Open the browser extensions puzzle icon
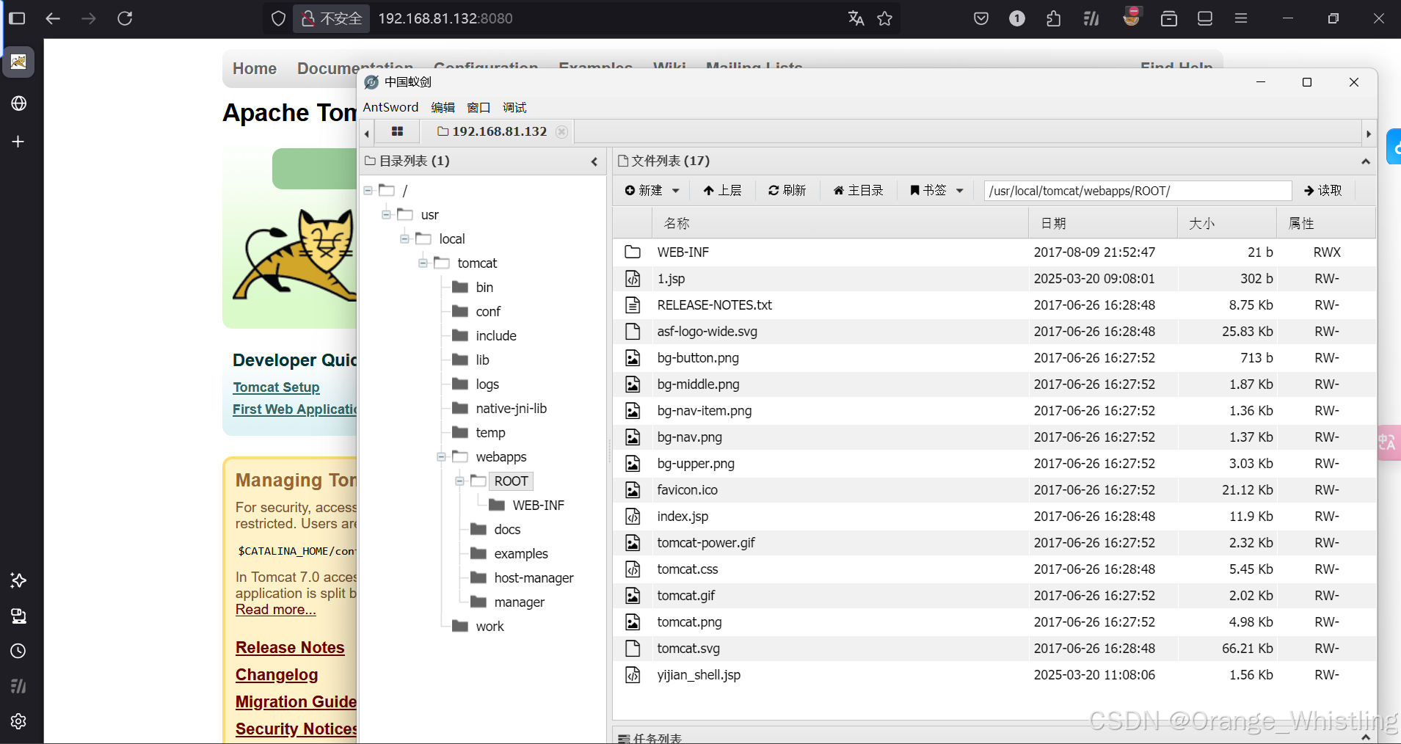 coord(1054,18)
